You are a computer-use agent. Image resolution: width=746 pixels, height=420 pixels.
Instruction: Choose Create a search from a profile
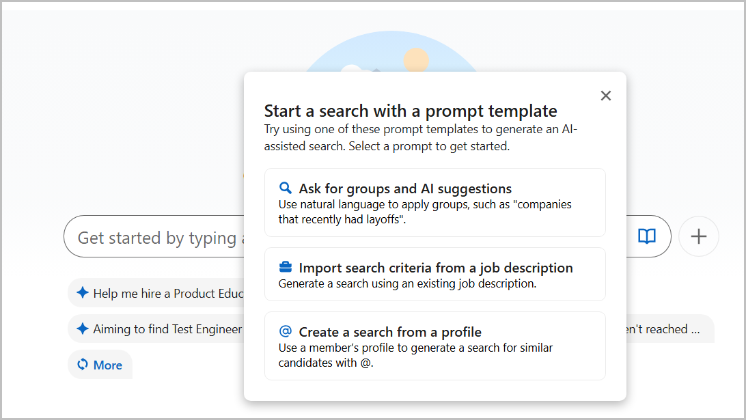435,346
